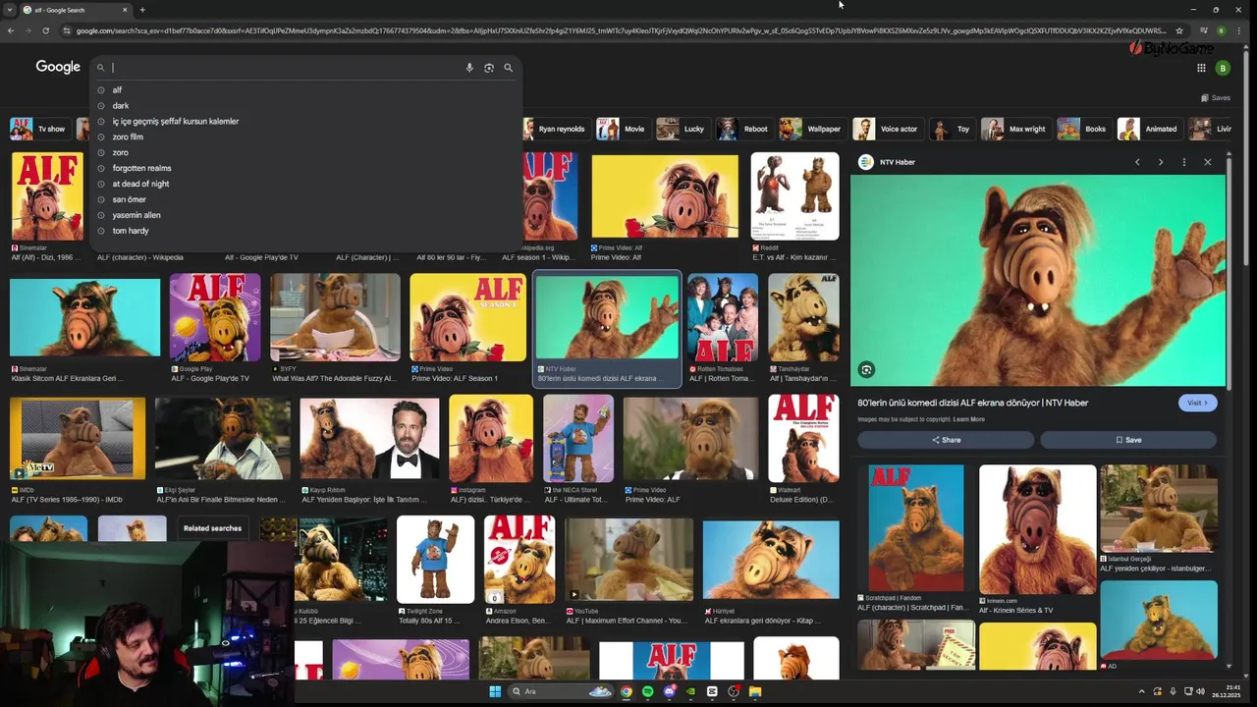Open the Chrome tab search dropdown arrow
The height and width of the screenshot is (707, 1257).
(x=10, y=10)
